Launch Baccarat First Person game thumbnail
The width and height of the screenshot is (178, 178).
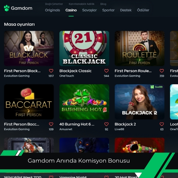(x=29, y=102)
